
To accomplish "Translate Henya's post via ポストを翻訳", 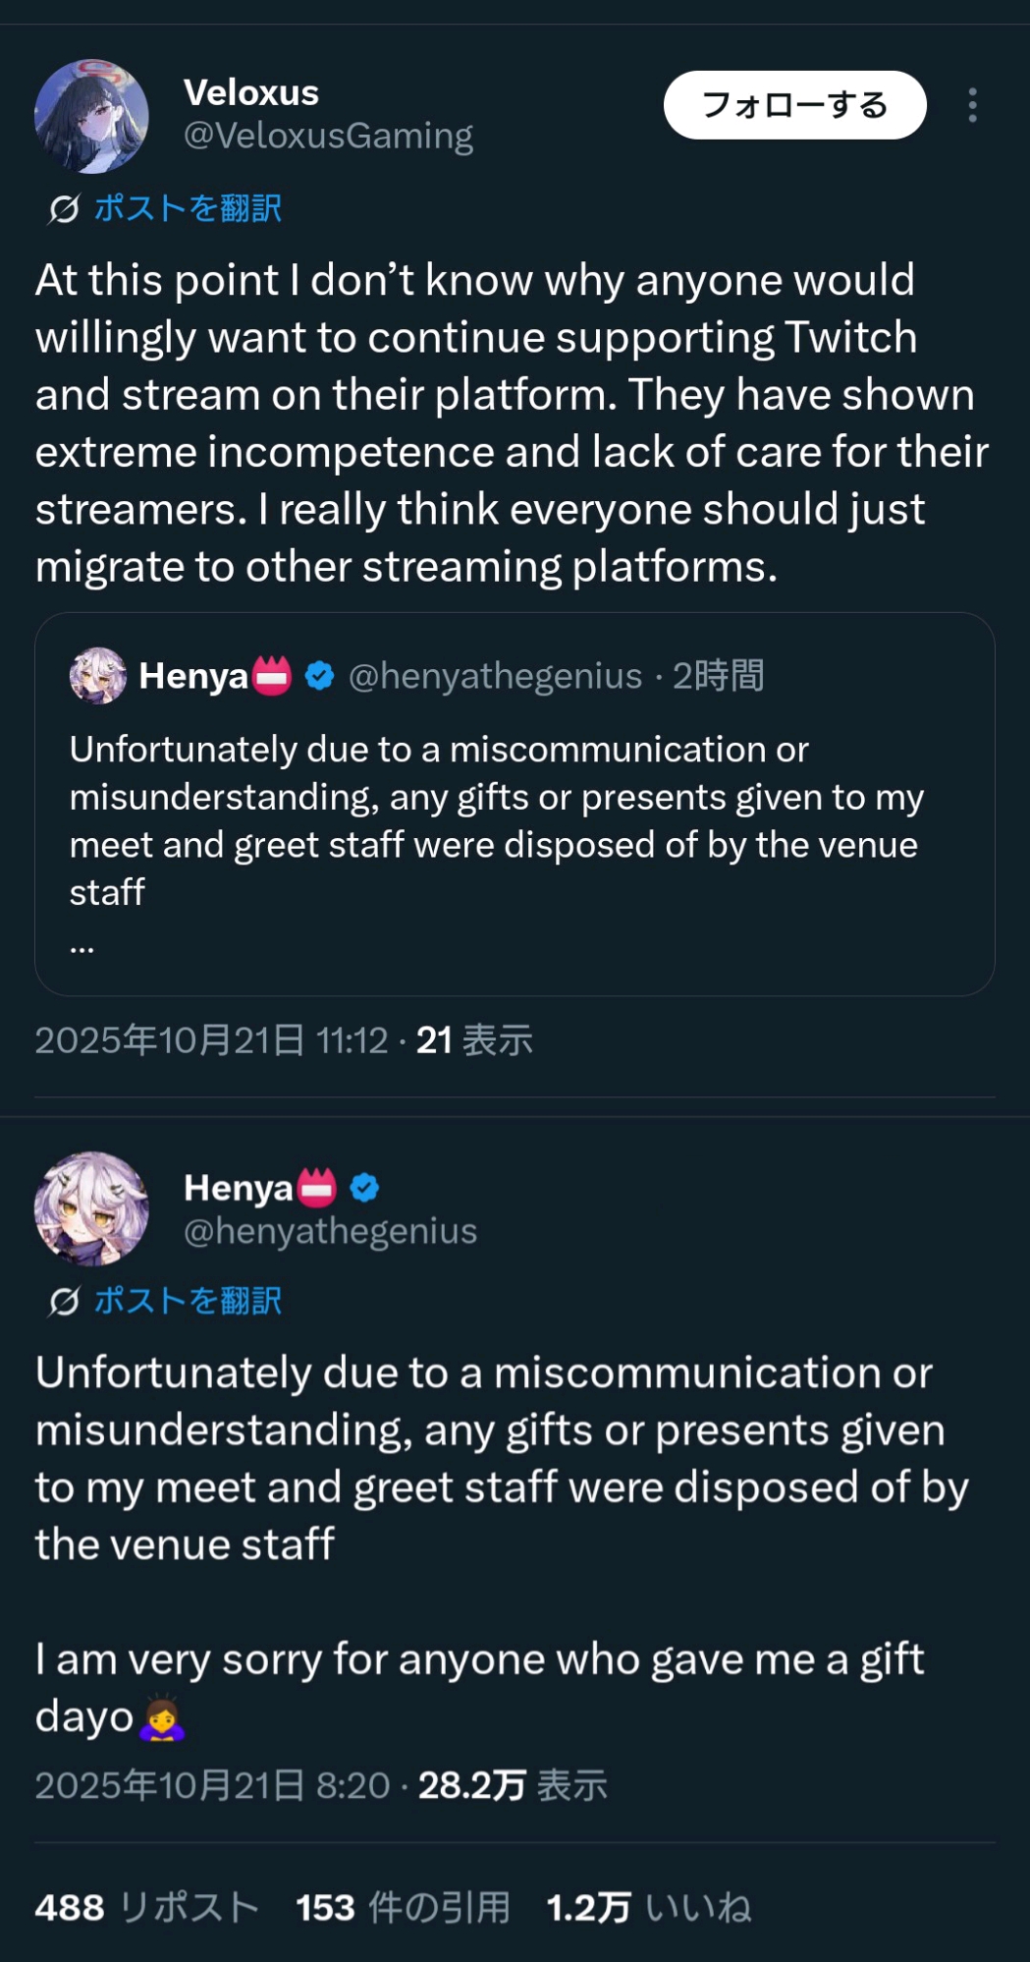I will pos(188,1302).
